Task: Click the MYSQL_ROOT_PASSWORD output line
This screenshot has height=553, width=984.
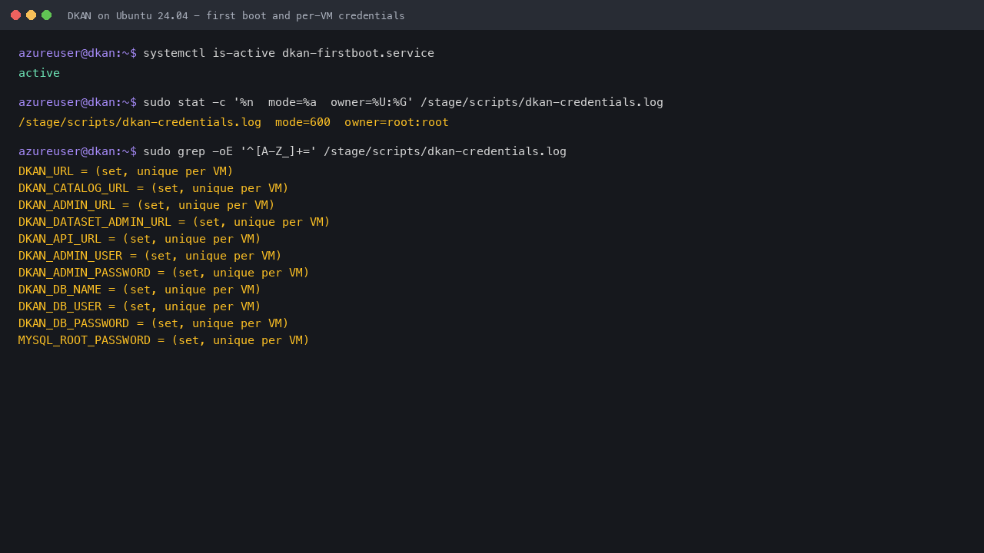Action: [164, 340]
